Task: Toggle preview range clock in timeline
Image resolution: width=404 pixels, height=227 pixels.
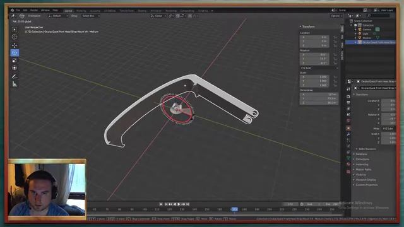Action: [302, 204]
